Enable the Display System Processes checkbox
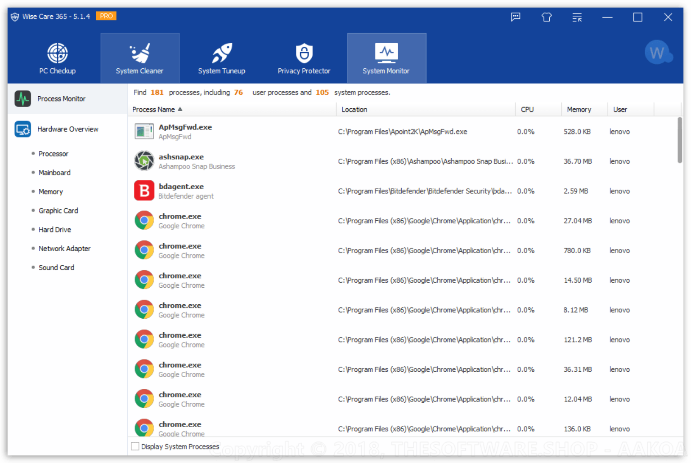Screen dimensions: 691x463 coord(135,446)
